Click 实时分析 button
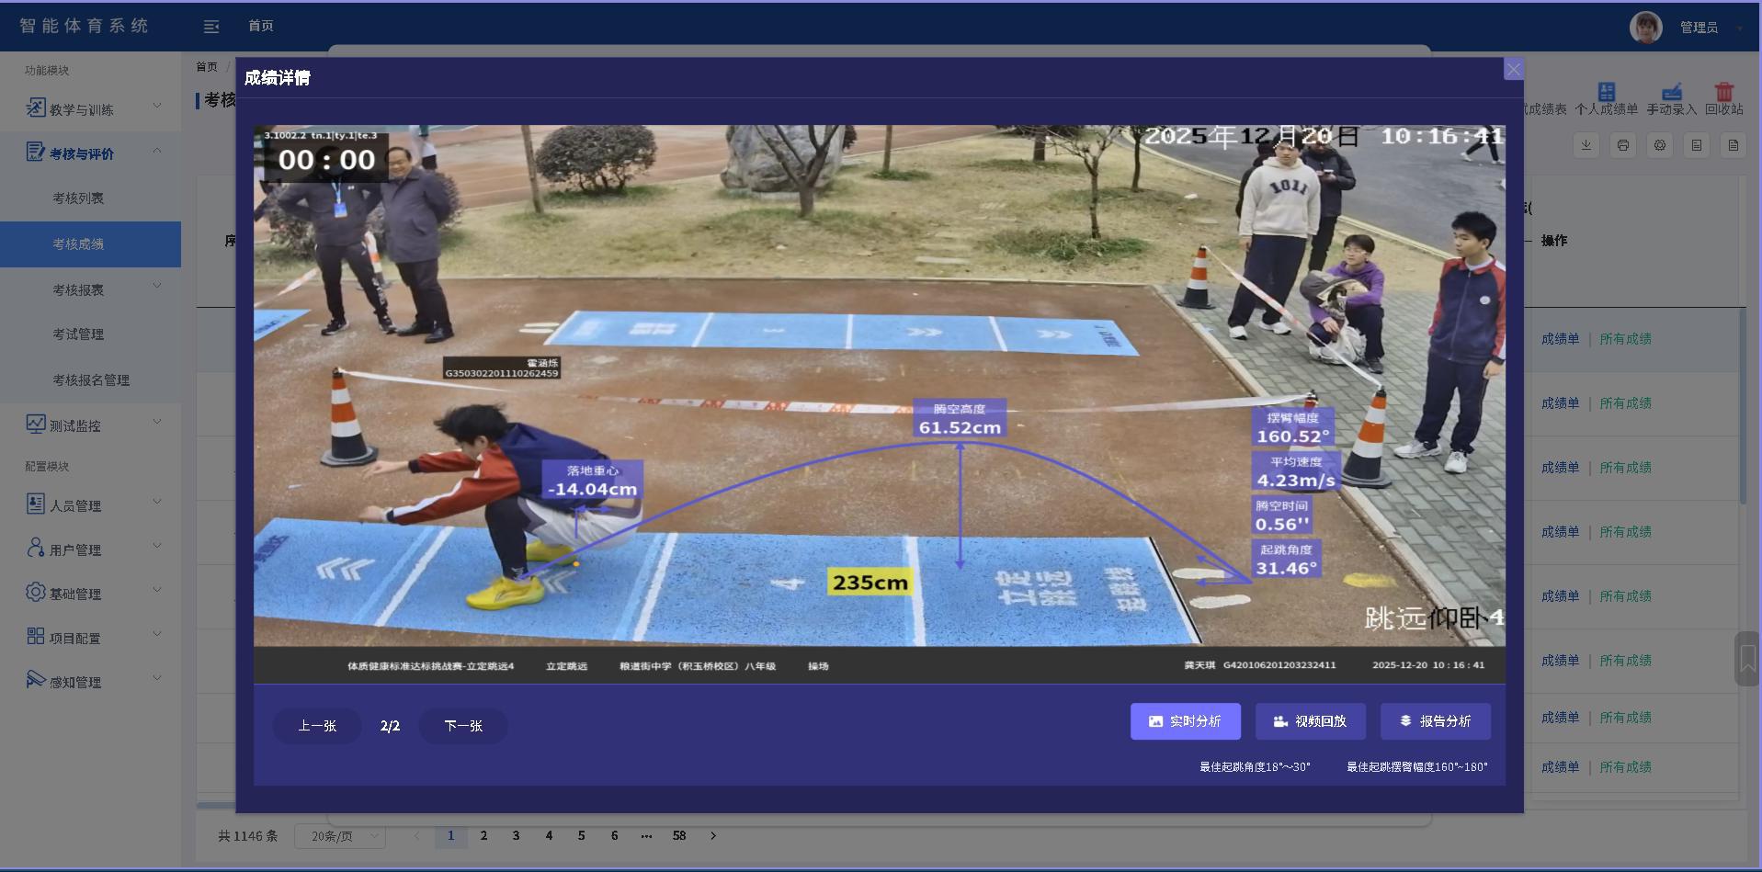 coord(1185,721)
